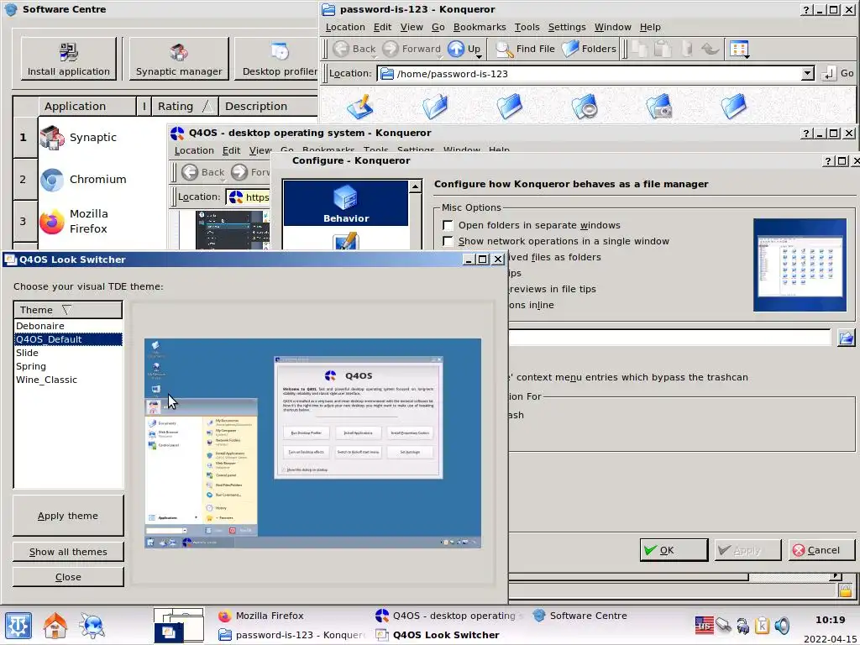Select the Debonaire theme
The image size is (860, 645).
tap(68, 326)
